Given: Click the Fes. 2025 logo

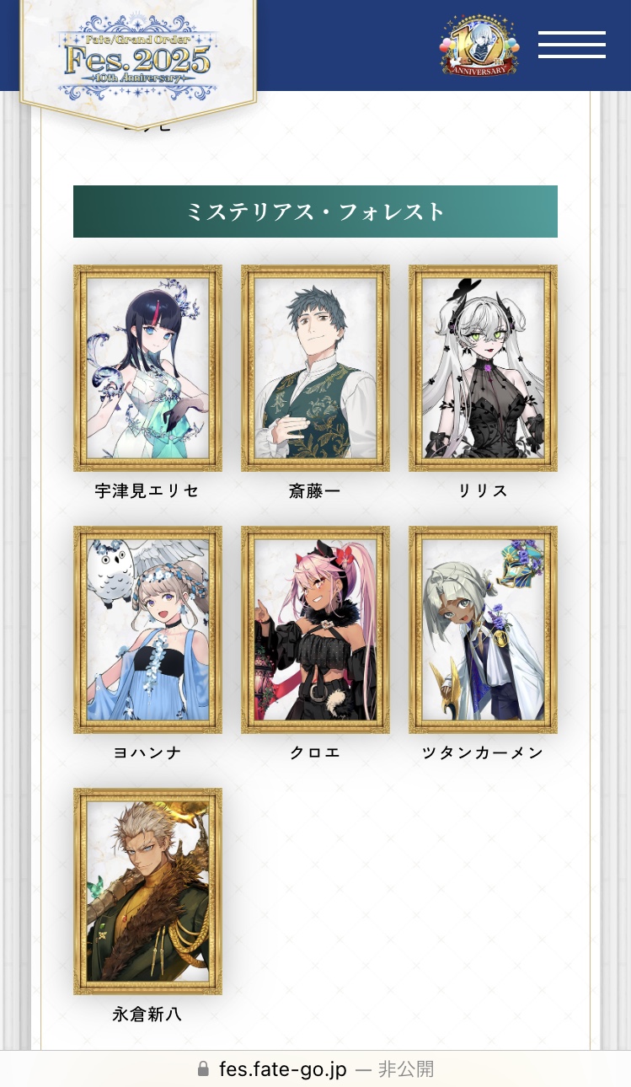Looking at the screenshot, I should coord(137,57).
